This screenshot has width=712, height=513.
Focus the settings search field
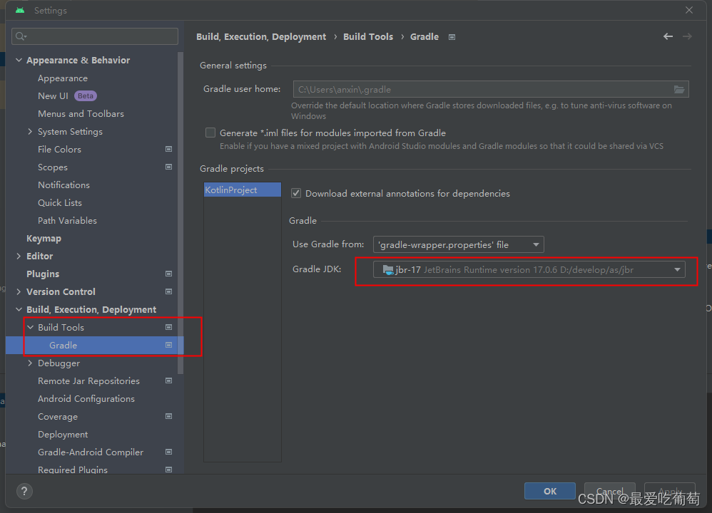pyautogui.click(x=95, y=36)
